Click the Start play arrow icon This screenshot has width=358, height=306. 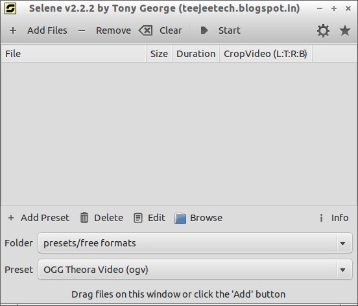click(204, 30)
